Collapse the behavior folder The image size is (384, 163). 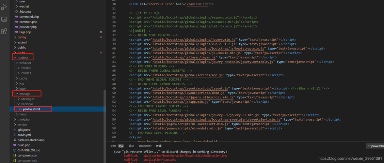17,63
